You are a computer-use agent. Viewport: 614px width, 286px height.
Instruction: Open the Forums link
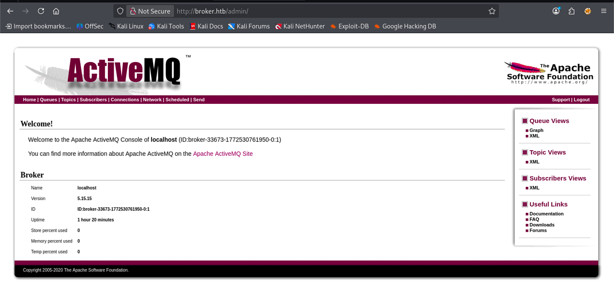coord(538,230)
